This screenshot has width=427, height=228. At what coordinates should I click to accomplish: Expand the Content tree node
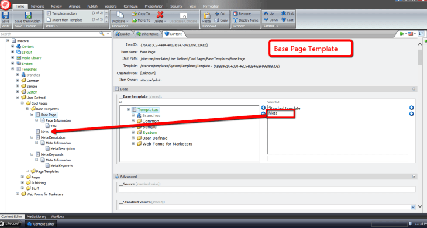click(x=12, y=46)
